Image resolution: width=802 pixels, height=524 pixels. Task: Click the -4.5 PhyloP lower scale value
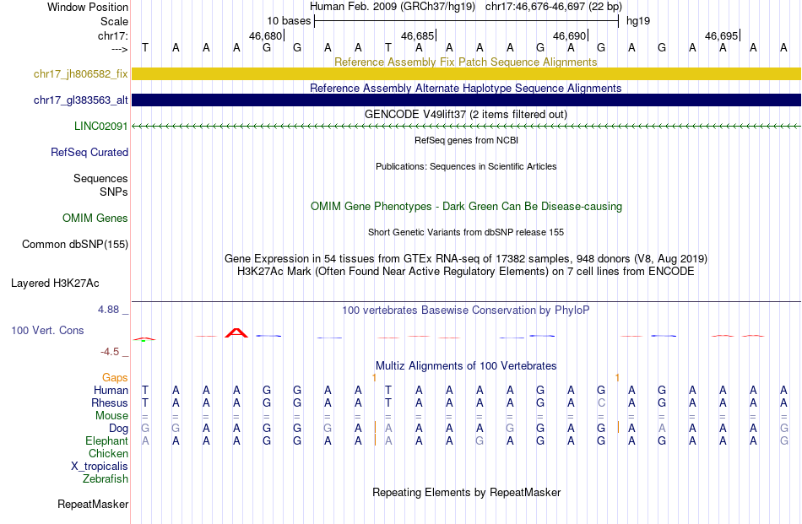[110, 352]
